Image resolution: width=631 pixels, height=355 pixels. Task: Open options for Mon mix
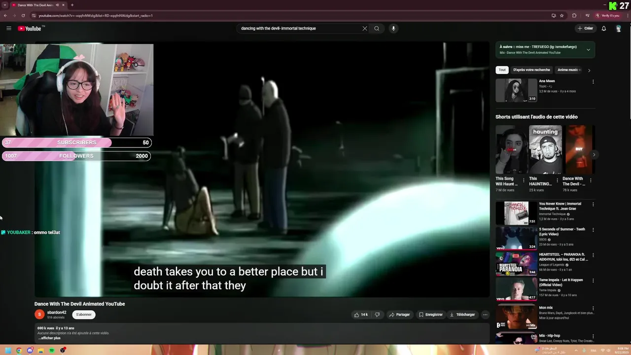(593, 309)
